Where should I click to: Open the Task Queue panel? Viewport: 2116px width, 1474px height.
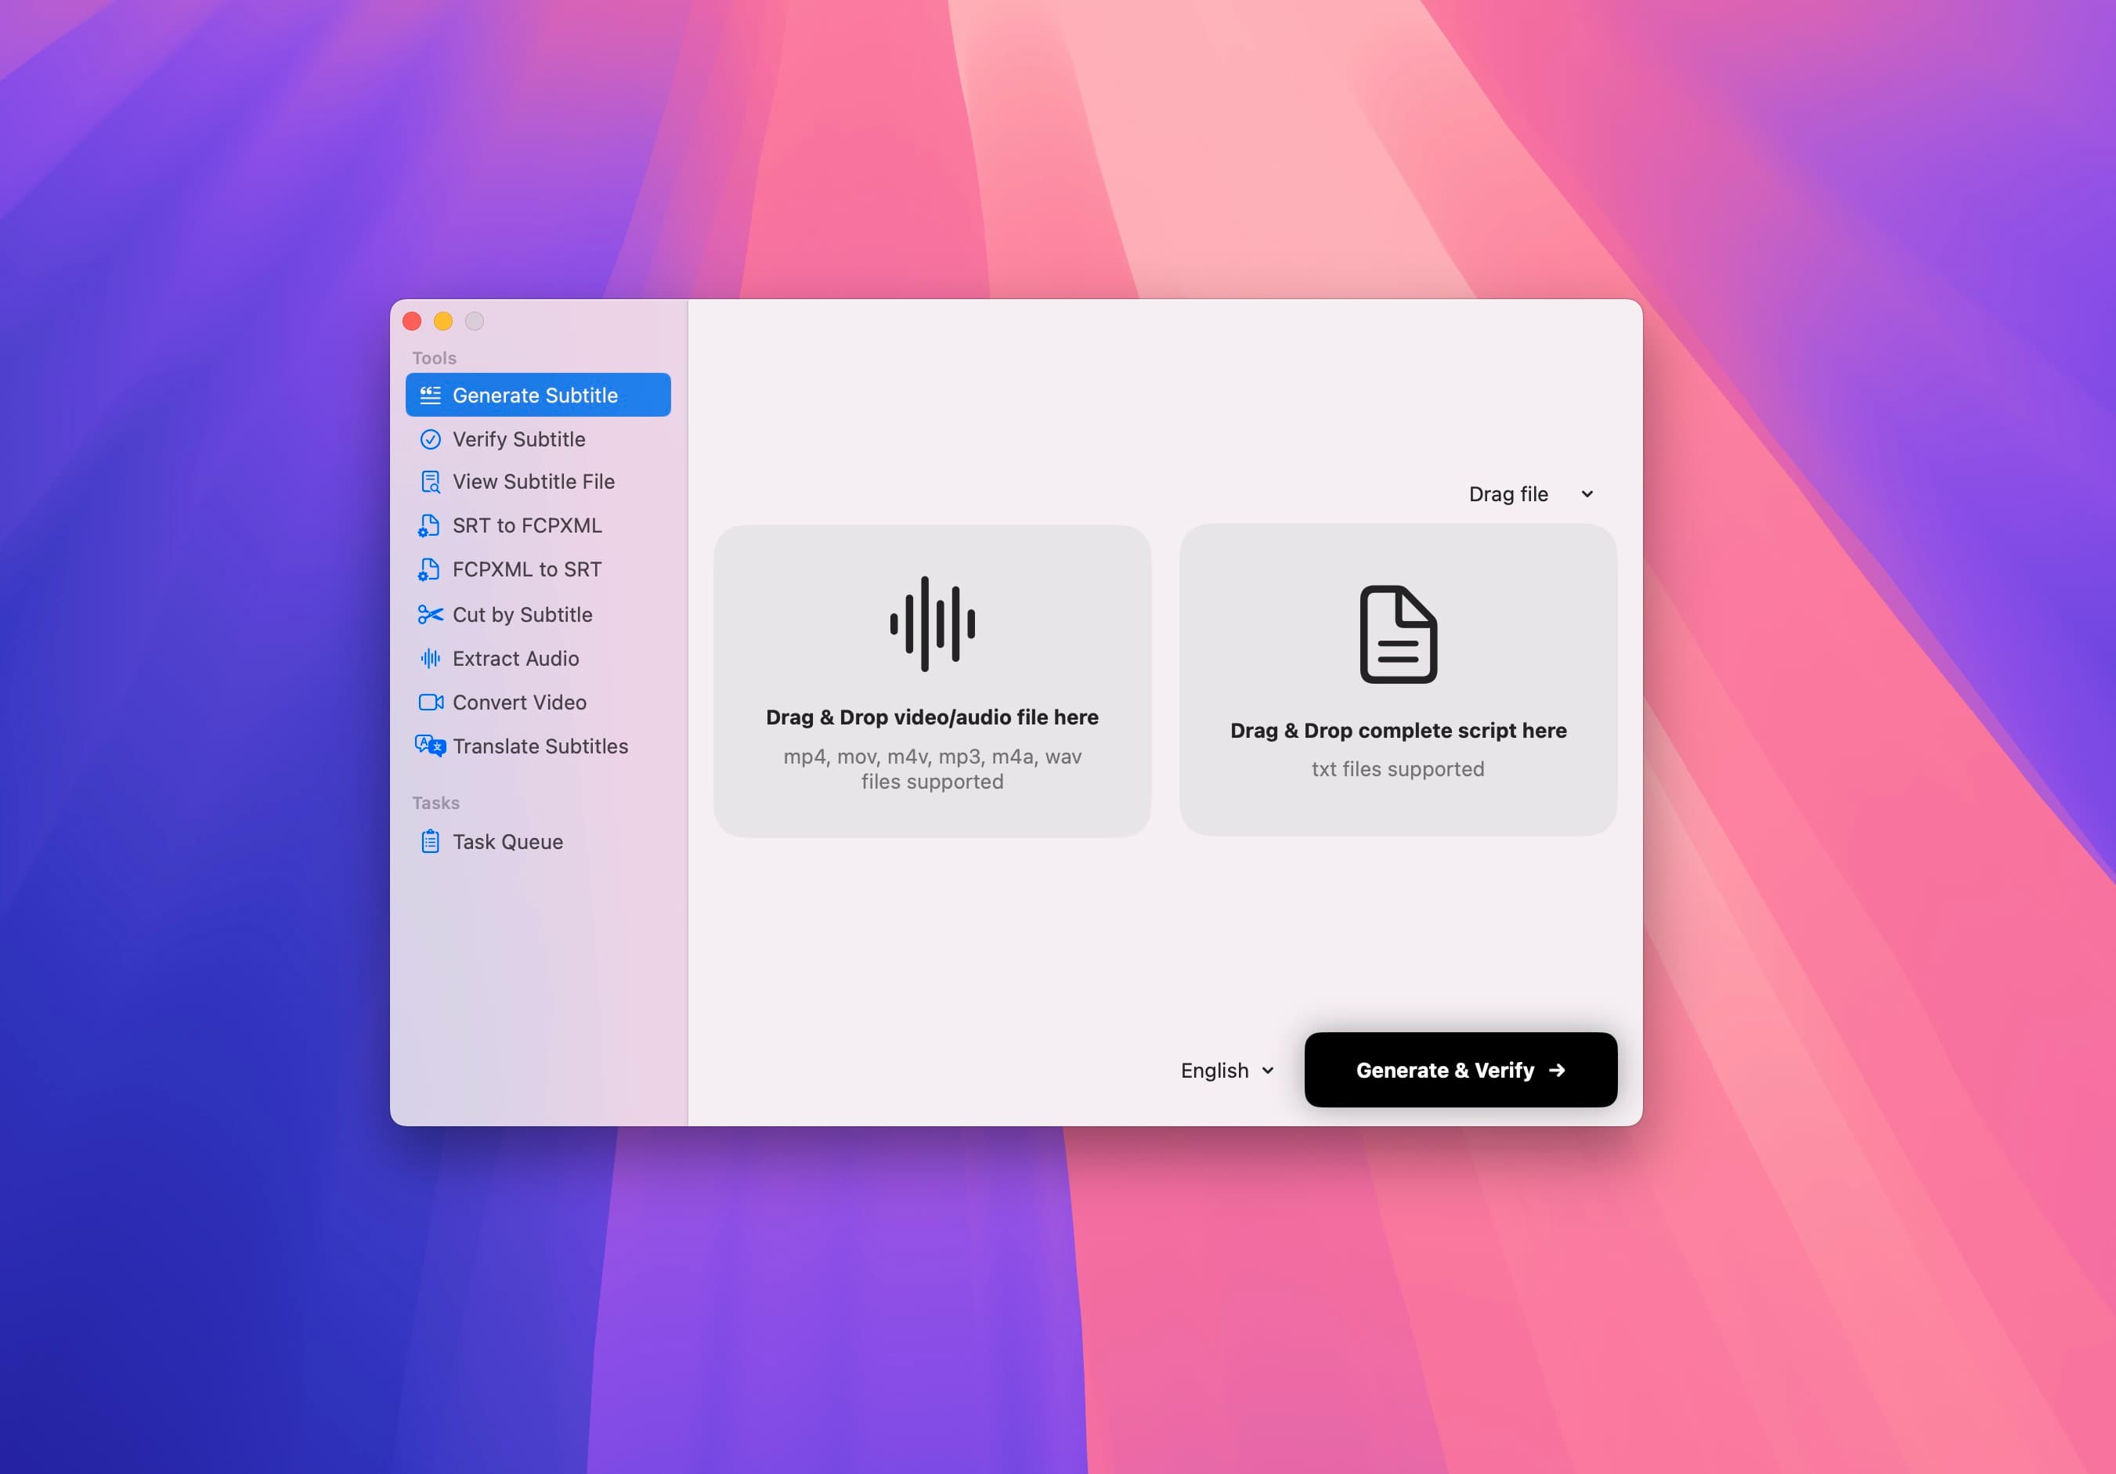pos(507,839)
